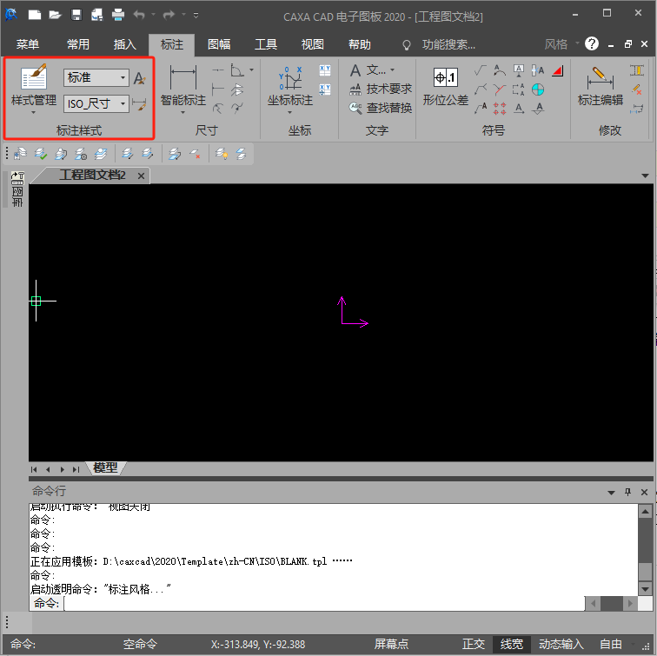Click the 帮助 ribbon tab
This screenshot has width=657, height=656.
[x=360, y=44]
